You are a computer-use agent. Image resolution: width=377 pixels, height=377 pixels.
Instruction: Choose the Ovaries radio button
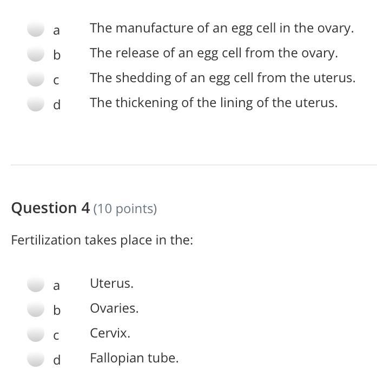point(36,309)
